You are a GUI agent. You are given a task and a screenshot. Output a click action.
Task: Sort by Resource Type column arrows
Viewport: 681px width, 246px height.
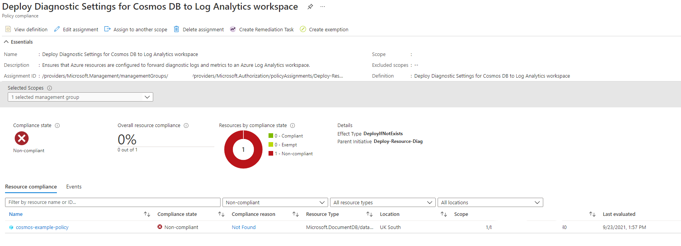[370, 214]
